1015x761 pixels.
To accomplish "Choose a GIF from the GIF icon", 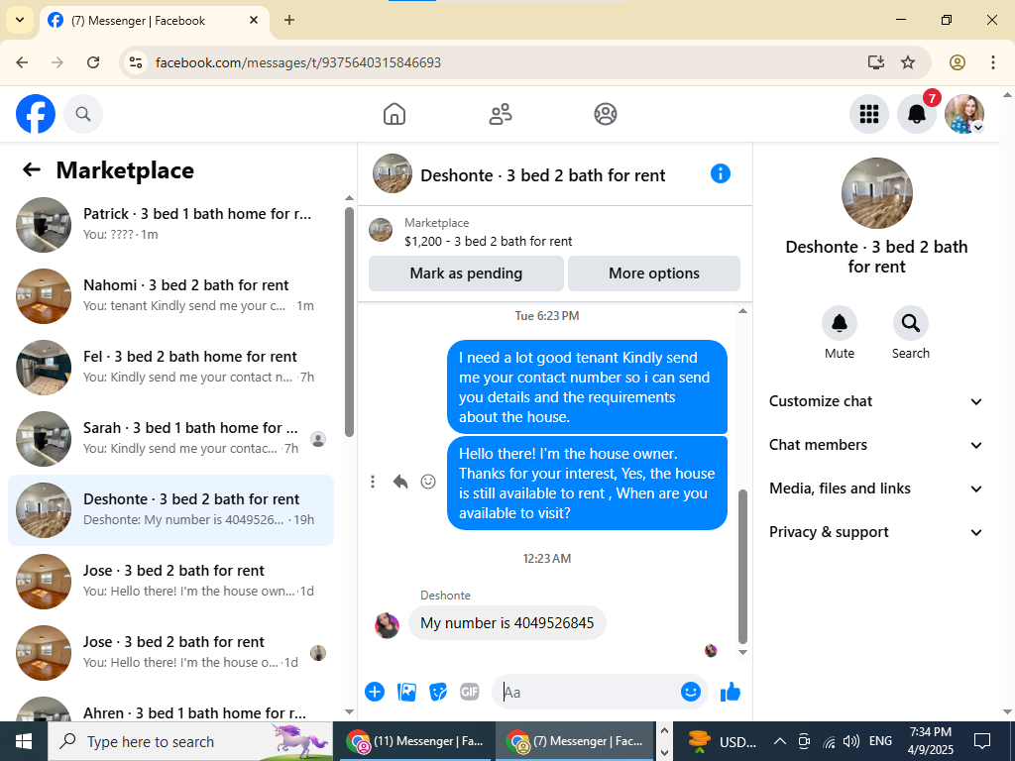I will (469, 692).
